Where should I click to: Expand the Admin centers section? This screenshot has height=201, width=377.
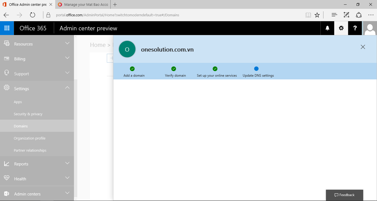37,194
